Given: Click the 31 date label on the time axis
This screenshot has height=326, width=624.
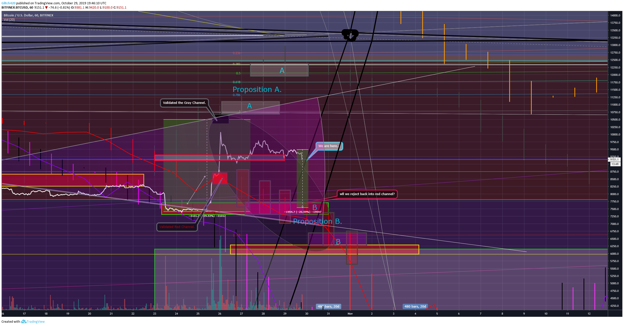Looking at the screenshot, I should [328, 314].
